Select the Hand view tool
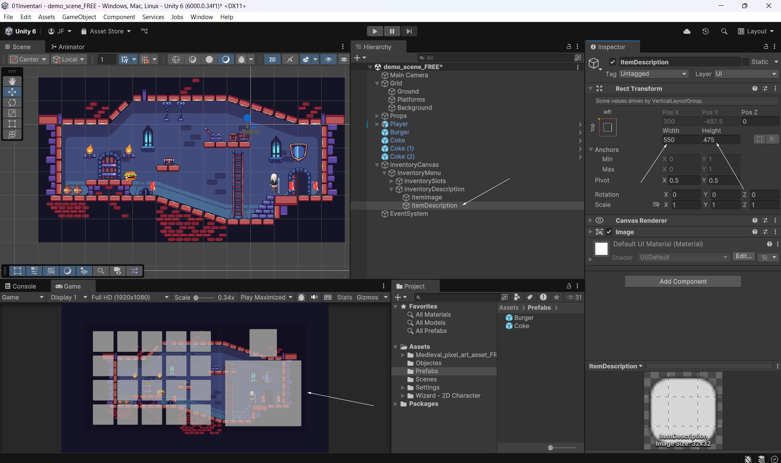This screenshot has height=463, width=781. point(12,81)
